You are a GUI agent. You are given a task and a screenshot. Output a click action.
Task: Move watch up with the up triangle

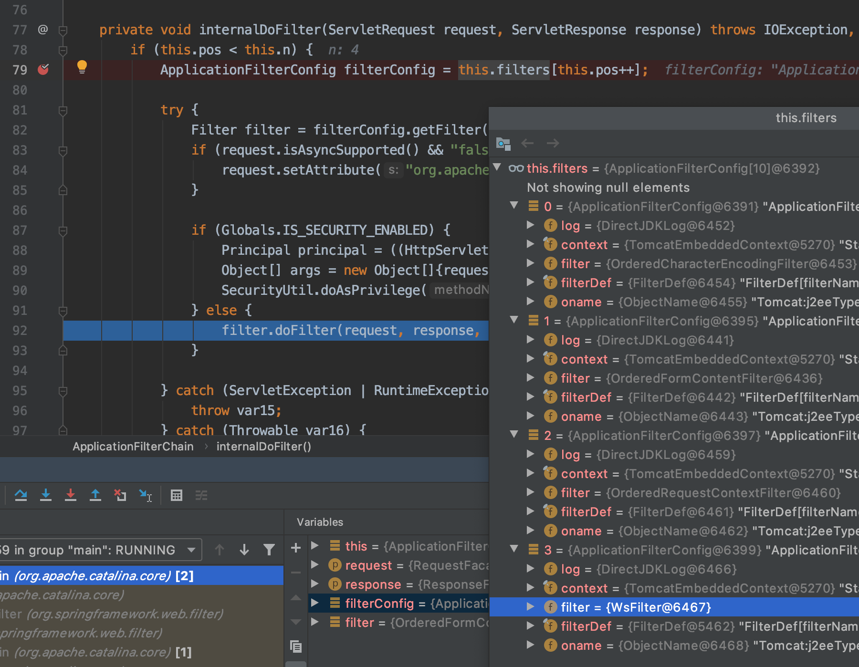coord(296,597)
